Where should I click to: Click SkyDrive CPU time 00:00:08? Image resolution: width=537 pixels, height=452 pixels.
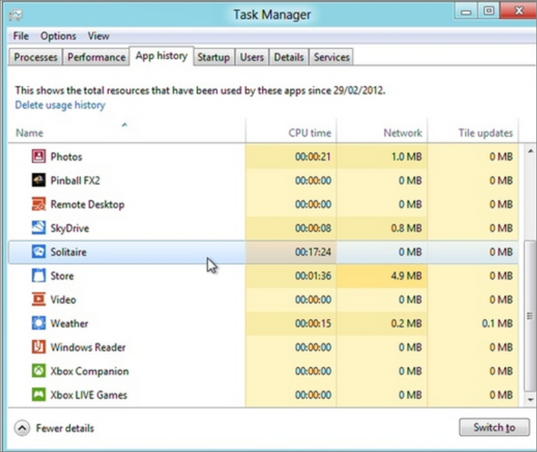(313, 228)
